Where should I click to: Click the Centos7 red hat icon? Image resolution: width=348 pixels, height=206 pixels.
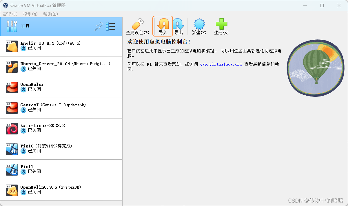12,108
